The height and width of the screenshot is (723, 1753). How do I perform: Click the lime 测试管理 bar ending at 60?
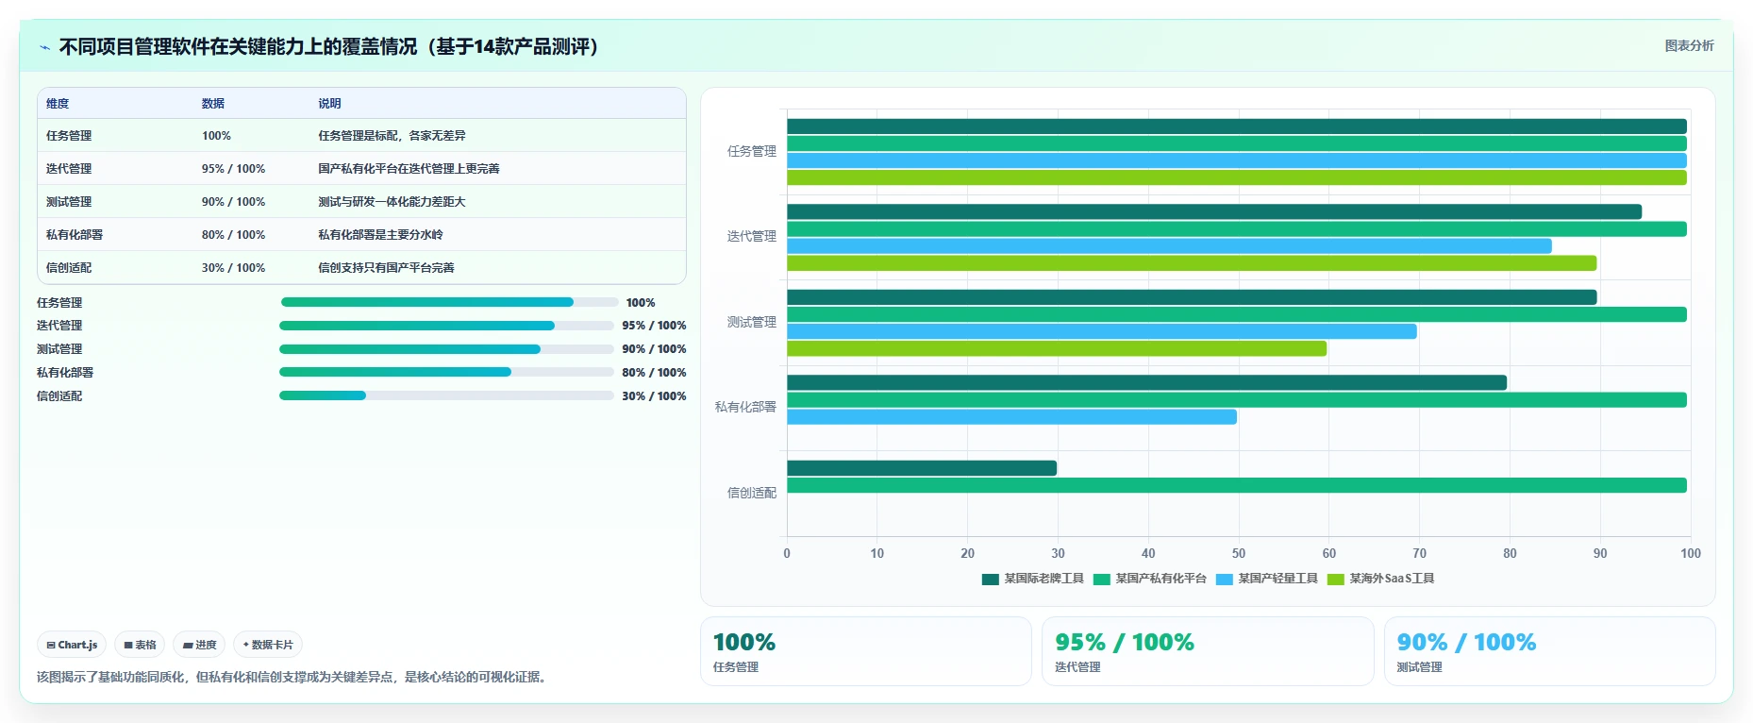click(1057, 348)
